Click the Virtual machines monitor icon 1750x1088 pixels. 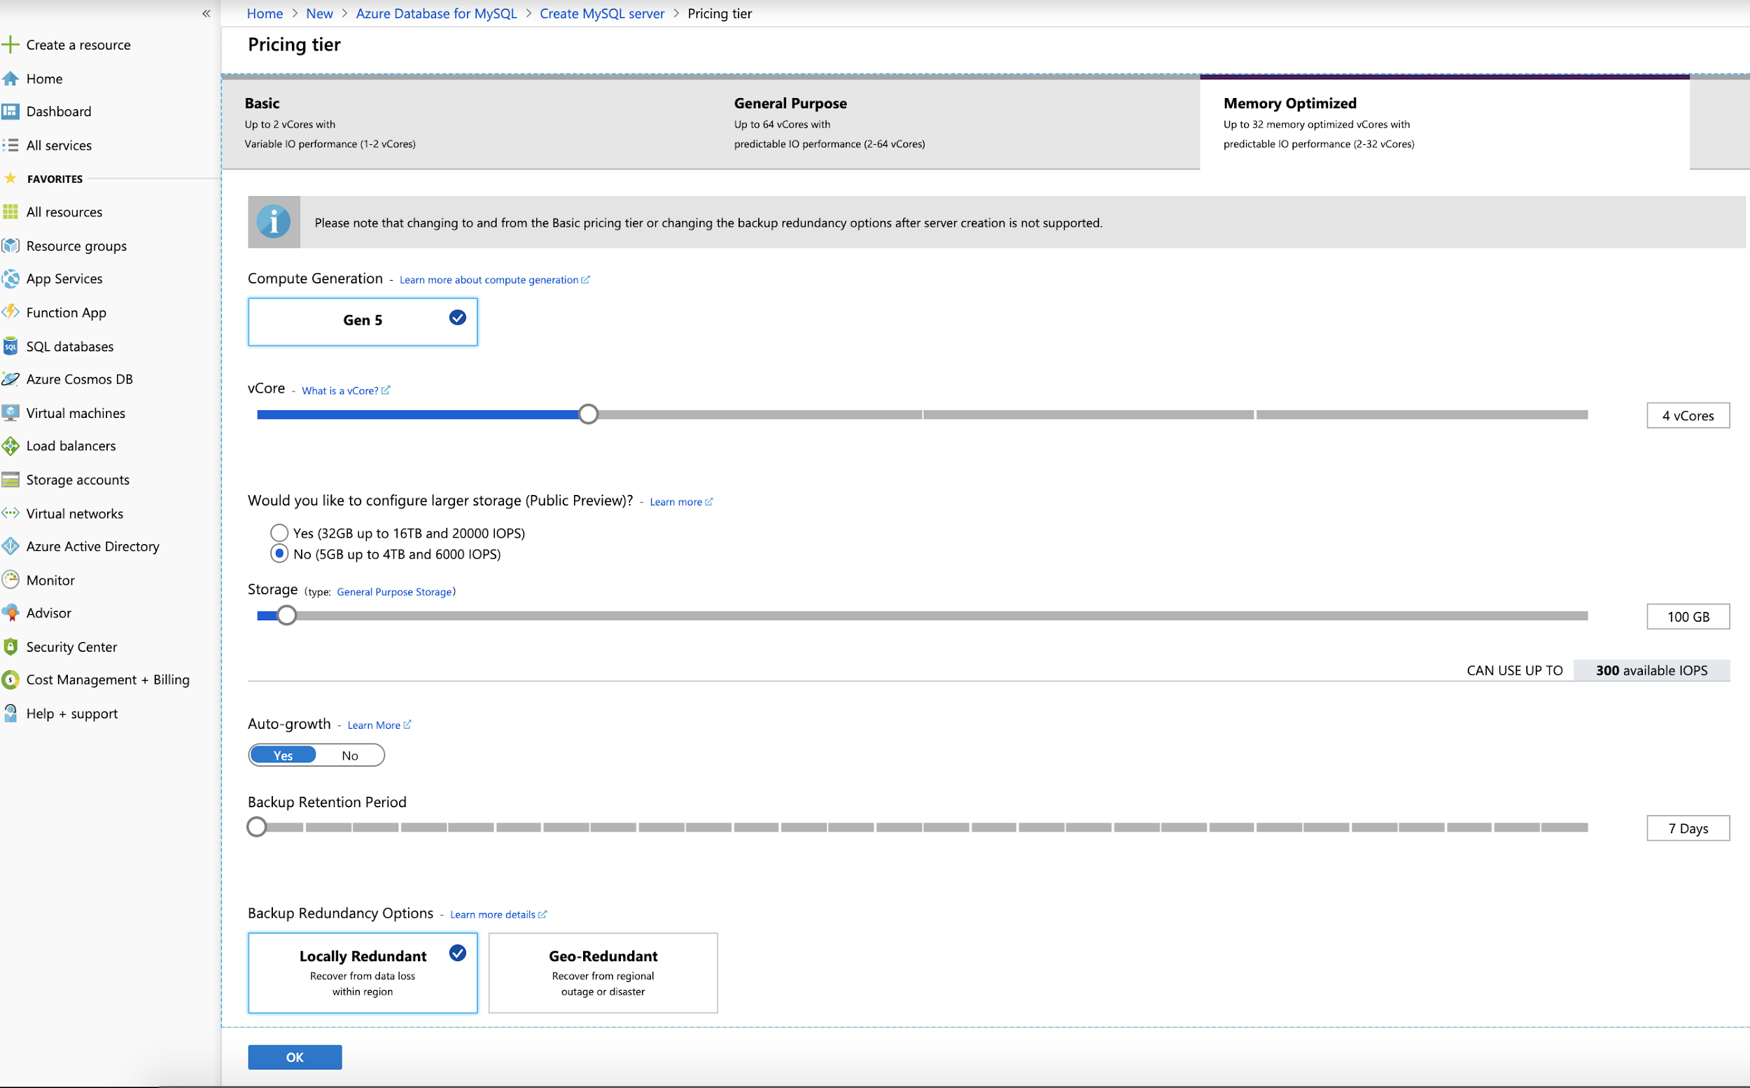click(10, 413)
